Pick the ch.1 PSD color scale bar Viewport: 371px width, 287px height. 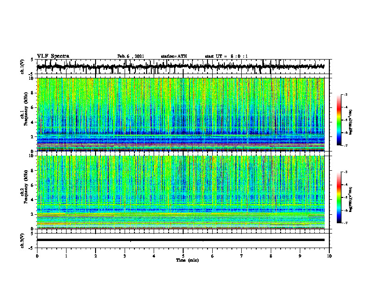pos(339,120)
